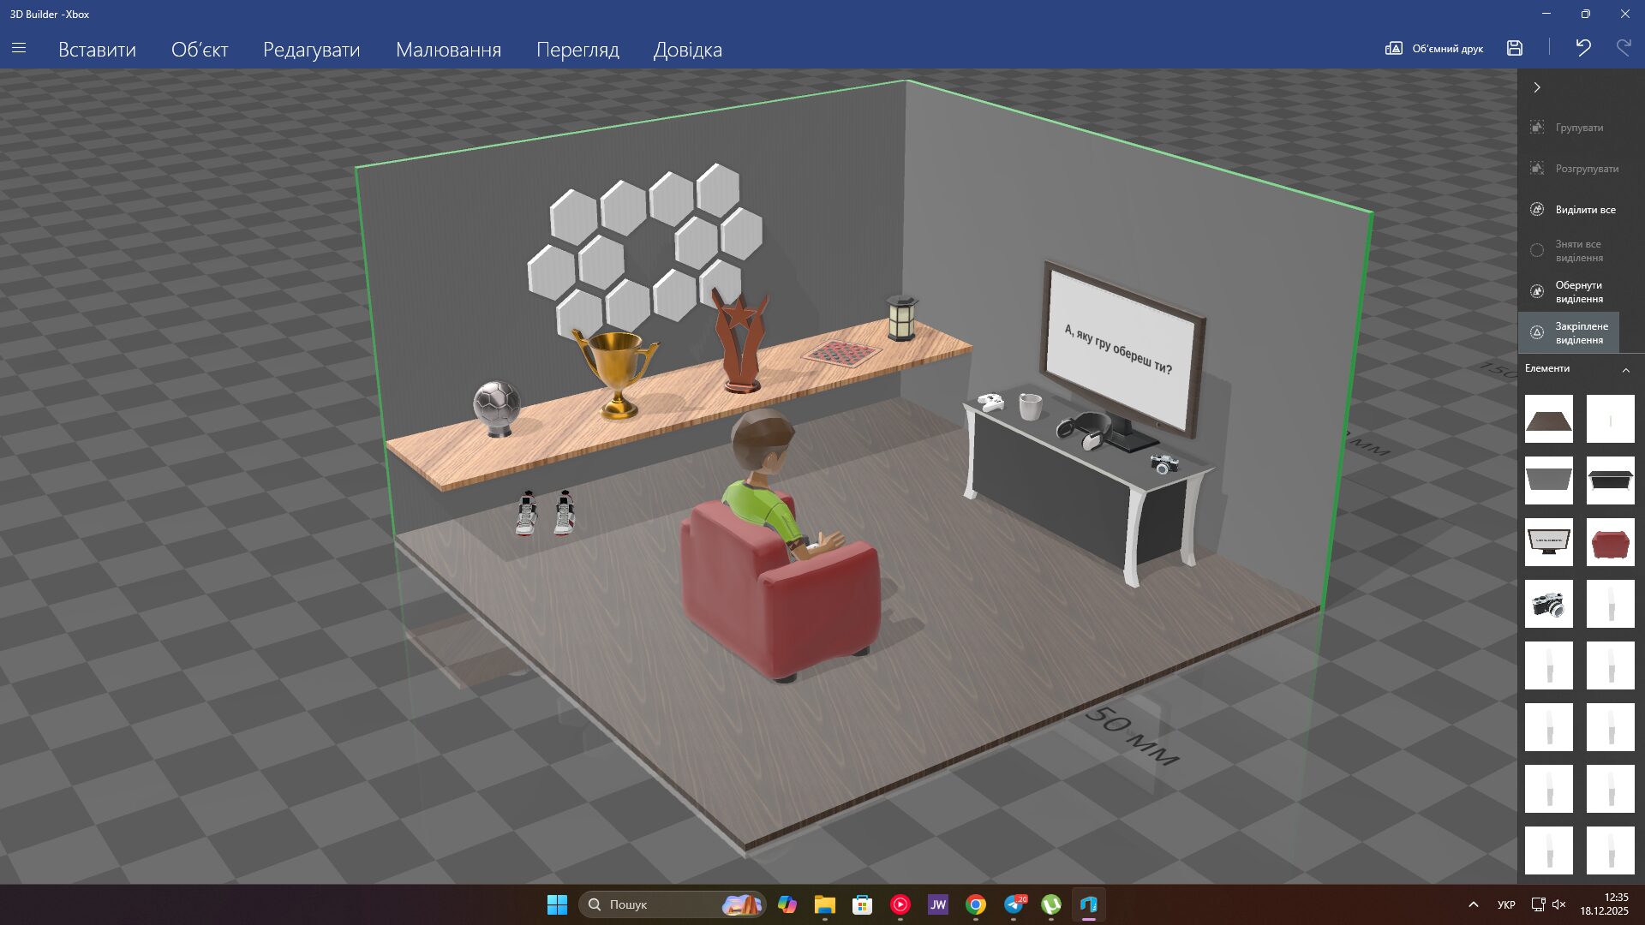This screenshot has width=1645, height=925.
Task: Click the undo arrow icon
Action: pos(1583,49)
